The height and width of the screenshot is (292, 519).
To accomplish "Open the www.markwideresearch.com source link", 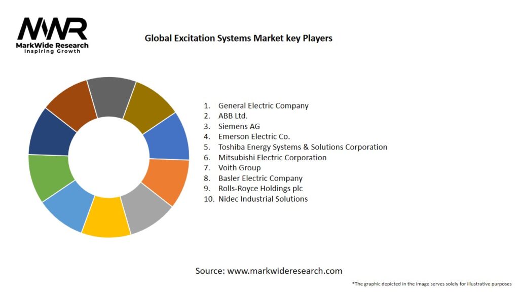I will [284, 271].
